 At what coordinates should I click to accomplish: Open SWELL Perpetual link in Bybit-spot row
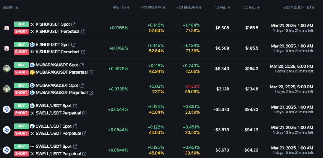[84, 154]
